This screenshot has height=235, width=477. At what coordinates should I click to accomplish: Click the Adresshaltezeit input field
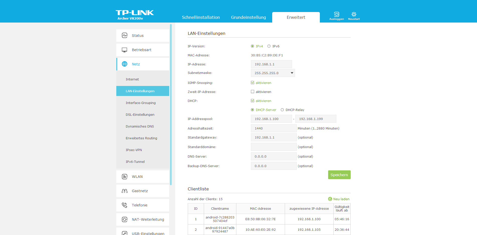pyautogui.click(x=273, y=128)
